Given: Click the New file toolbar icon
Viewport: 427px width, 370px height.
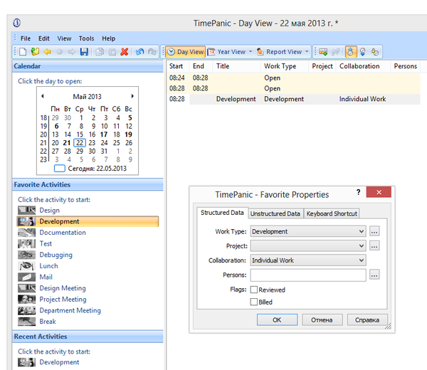Looking at the screenshot, I should click(23, 52).
